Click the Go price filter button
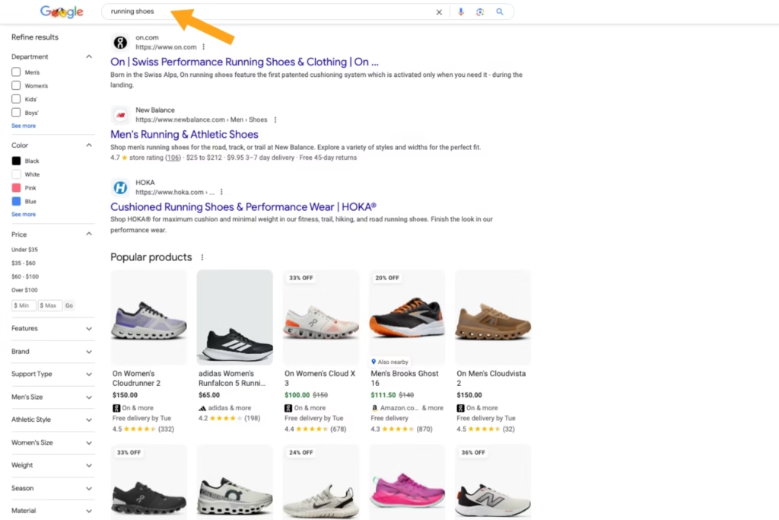 click(69, 305)
